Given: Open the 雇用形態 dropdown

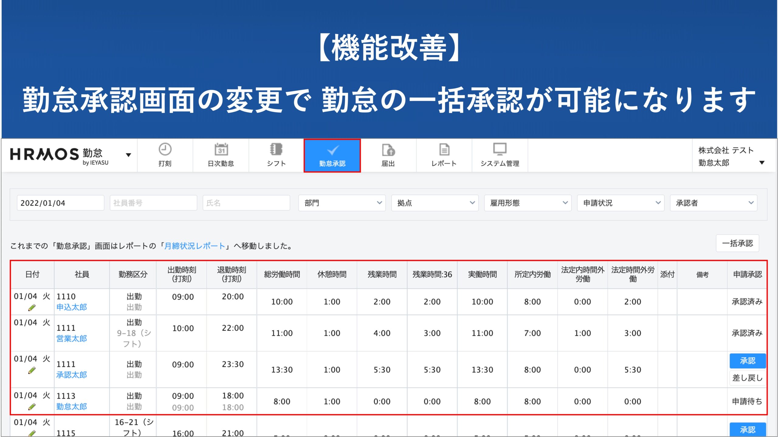Looking at the screenshot, I should pos(528,203).
